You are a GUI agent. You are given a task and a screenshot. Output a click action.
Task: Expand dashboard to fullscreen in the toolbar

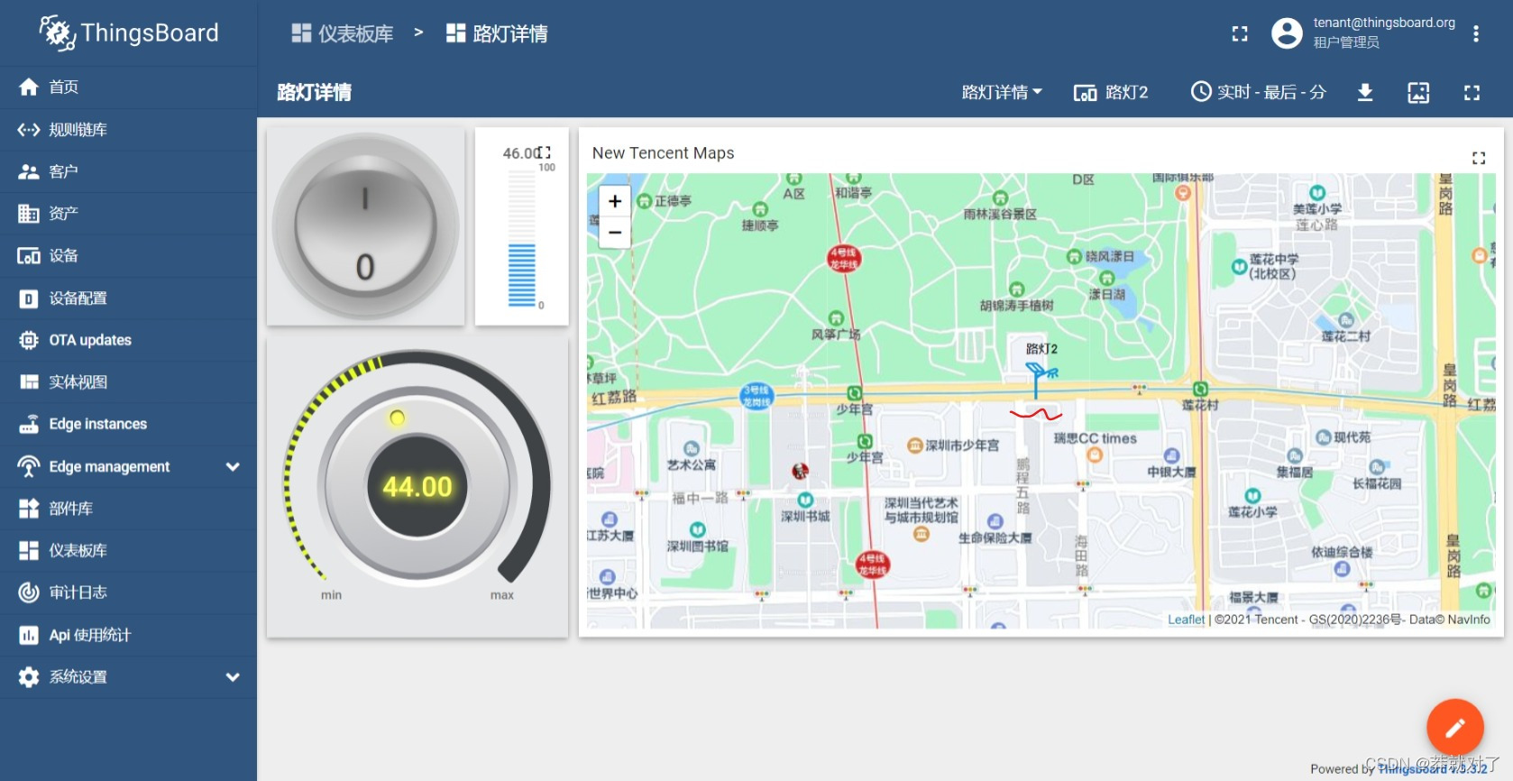tap(1472, 92)
